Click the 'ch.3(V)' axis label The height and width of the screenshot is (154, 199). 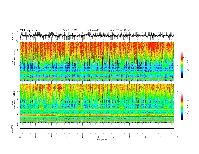(x=12, y=129)
